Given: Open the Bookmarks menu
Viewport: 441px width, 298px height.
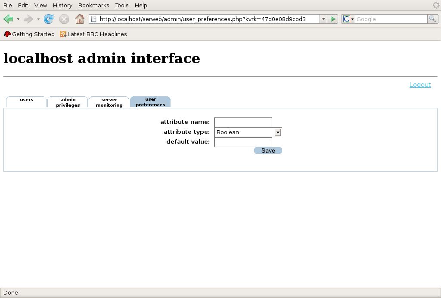Looking at the screenshot, I should click(93, 6).
